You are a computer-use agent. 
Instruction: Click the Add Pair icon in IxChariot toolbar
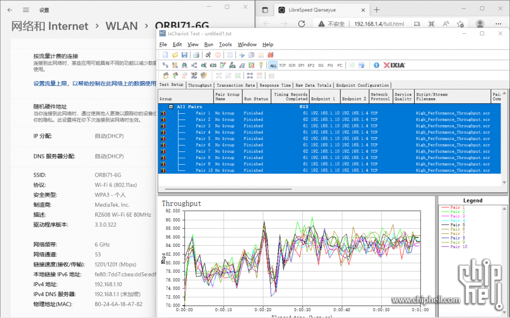click(x=165, y=65)
